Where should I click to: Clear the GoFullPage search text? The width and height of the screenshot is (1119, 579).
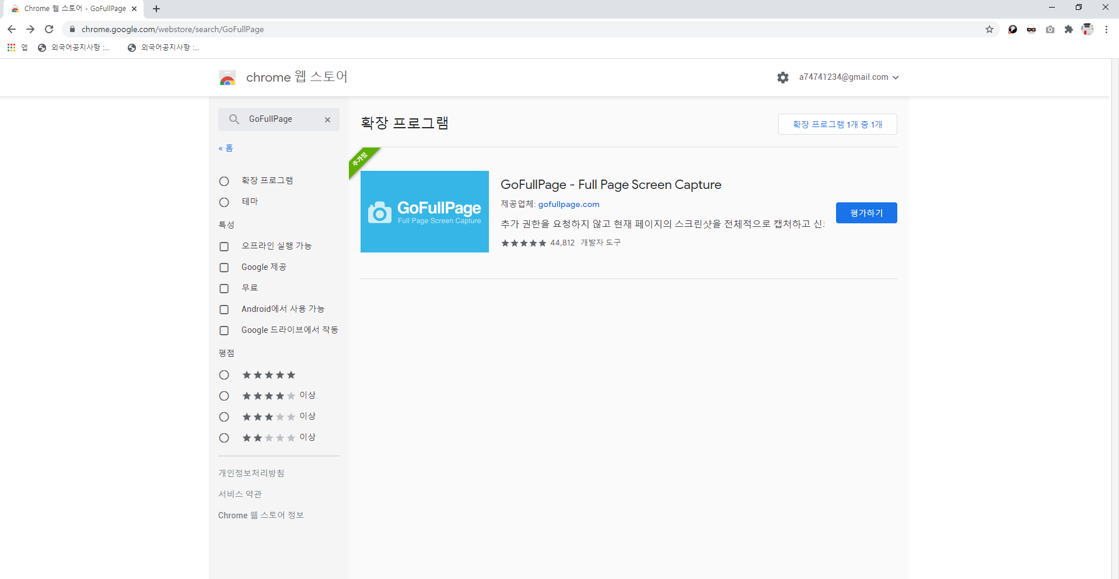(x=328, y=120)
